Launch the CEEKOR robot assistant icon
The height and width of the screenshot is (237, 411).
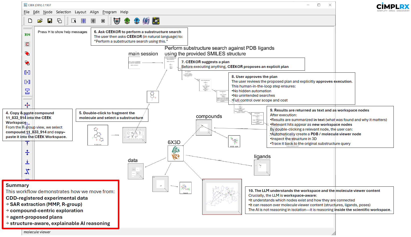pos(117,21)
